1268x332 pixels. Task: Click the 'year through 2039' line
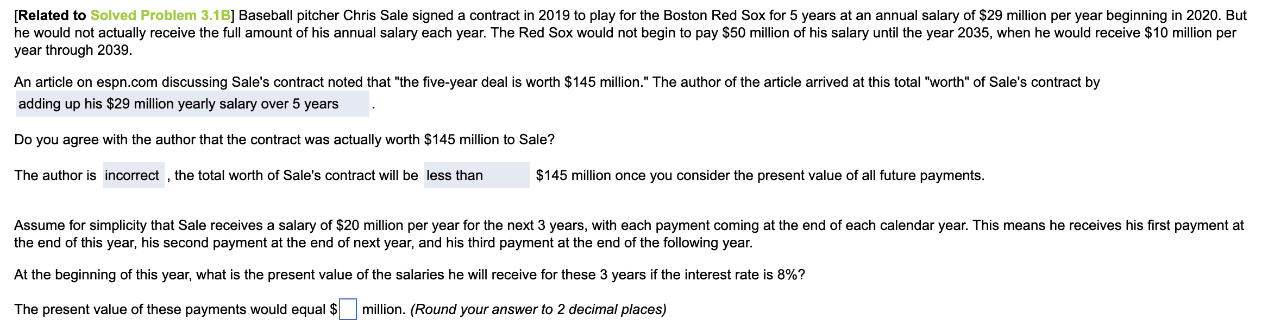[x=73, y=50]
